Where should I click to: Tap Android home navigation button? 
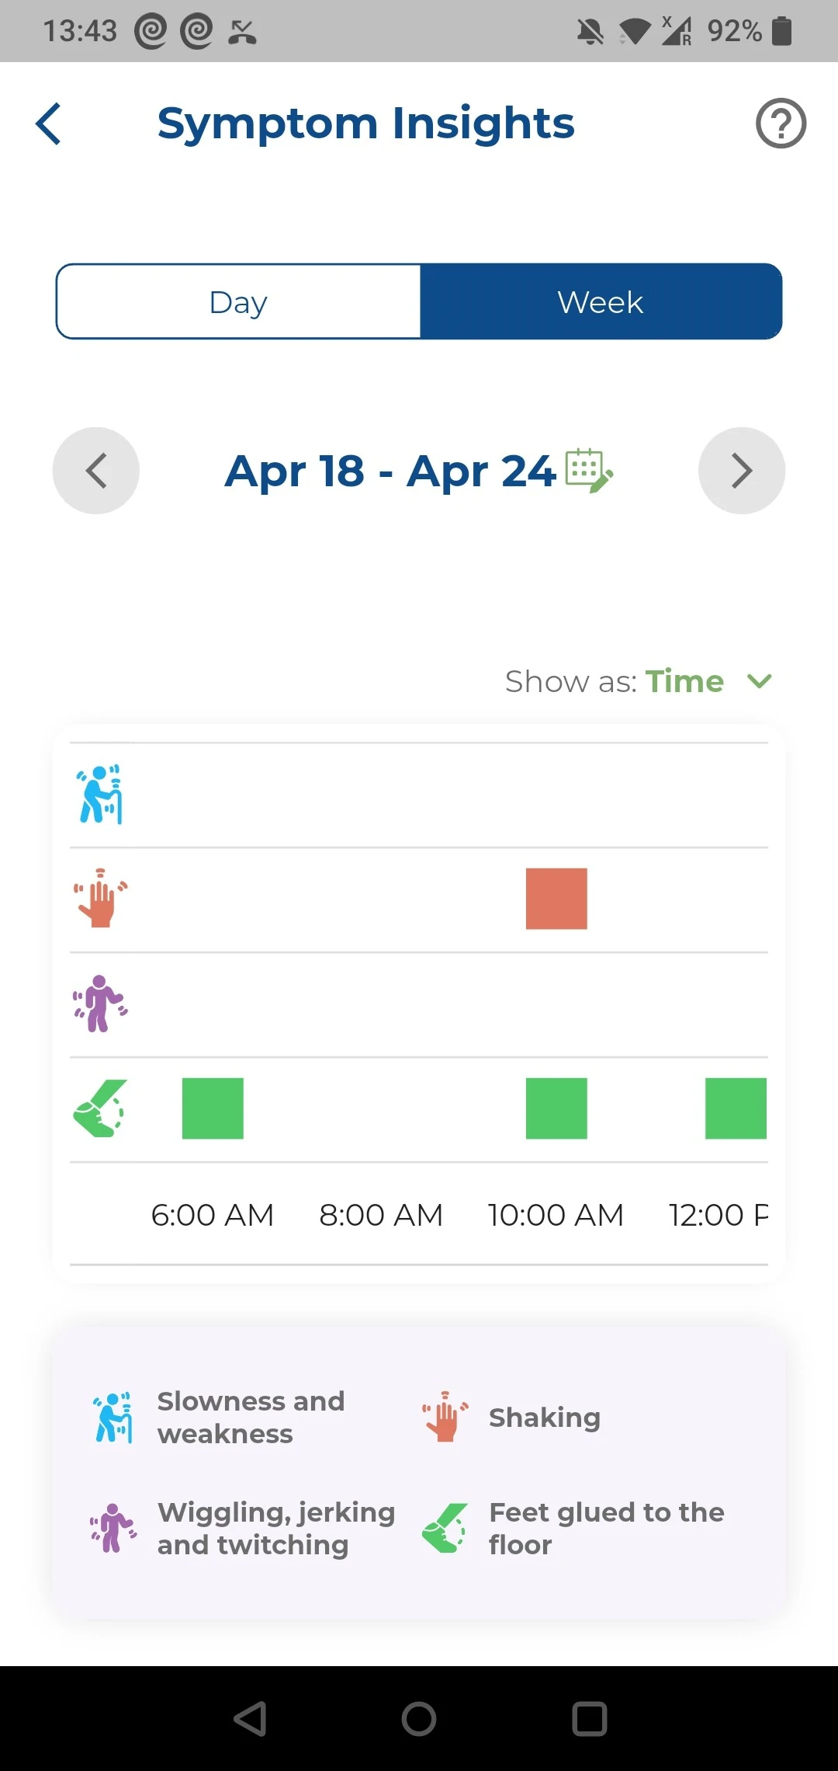pos(419,1719)
